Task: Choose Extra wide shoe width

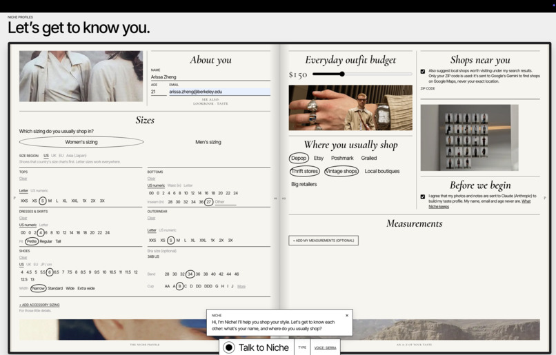Action: click(x=86, y=288)
